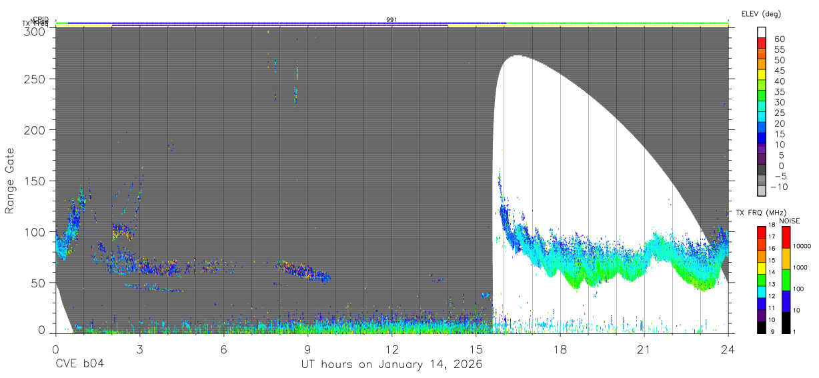Click the '24' tick on UT hours axis

click(x=728, y=349)
